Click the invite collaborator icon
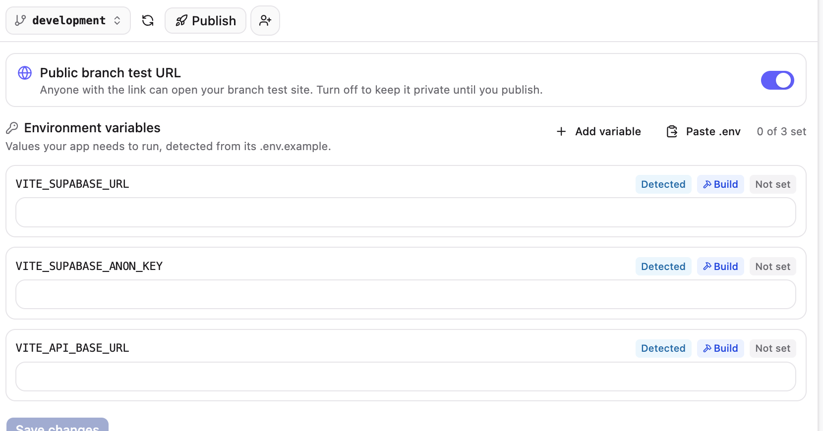 pyautogui.click(x=265, y=20)
